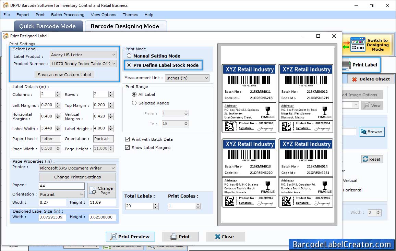Increase Top Margin with up arrow
The image size is (396, 251).
111,103
